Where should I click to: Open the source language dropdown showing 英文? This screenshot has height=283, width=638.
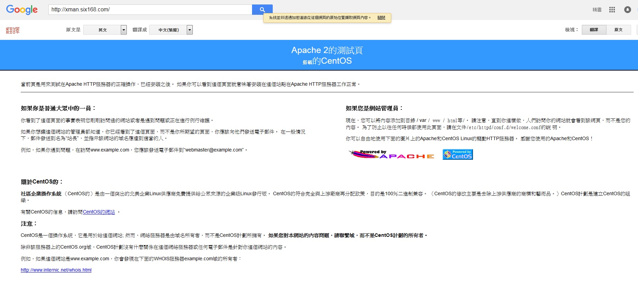point(102,30)
